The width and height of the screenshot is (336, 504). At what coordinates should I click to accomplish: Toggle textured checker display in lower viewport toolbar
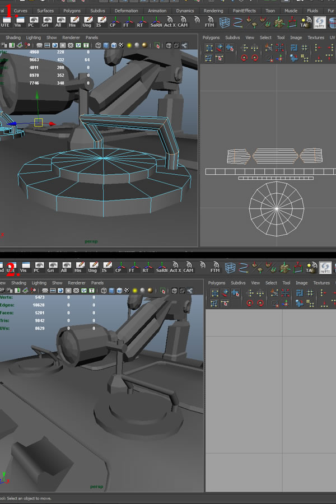127,291
